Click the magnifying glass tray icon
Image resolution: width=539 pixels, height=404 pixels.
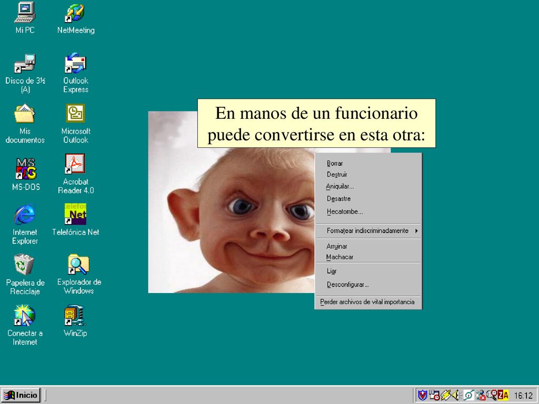pos(492,395)
